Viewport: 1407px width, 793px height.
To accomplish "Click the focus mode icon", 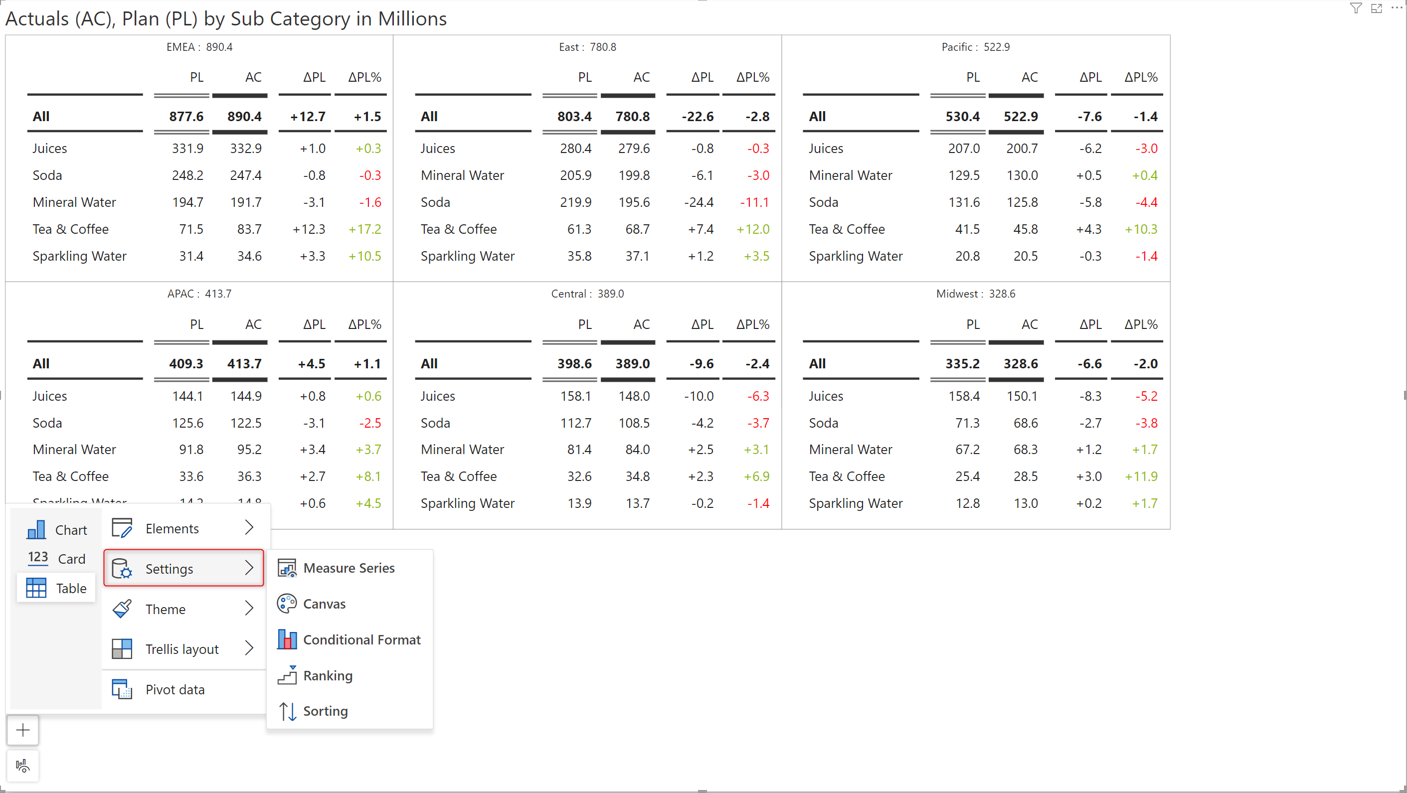I will click(1376, 8).
